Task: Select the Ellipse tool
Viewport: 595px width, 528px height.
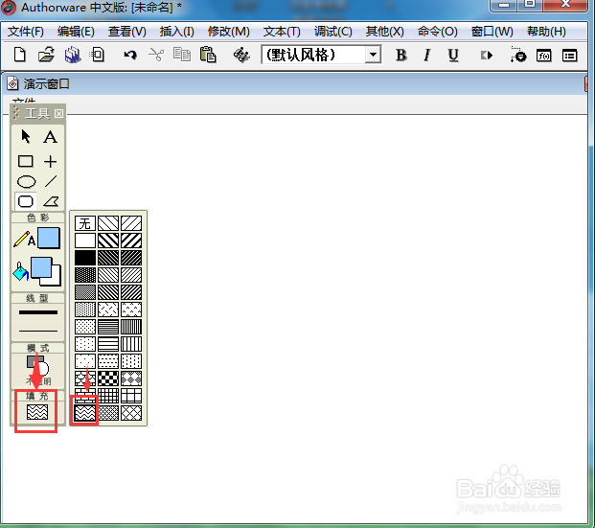Action: tap(26, 181)
